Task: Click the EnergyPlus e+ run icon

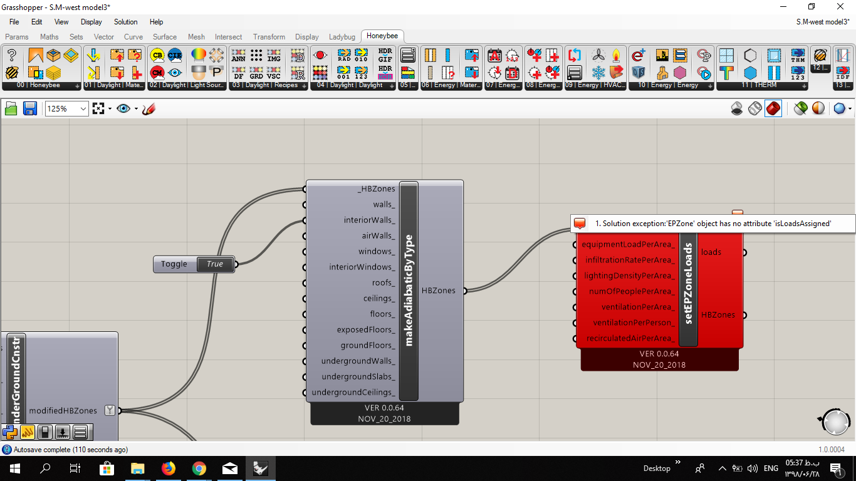Action: pyautogui.click(x=638, y=55)
